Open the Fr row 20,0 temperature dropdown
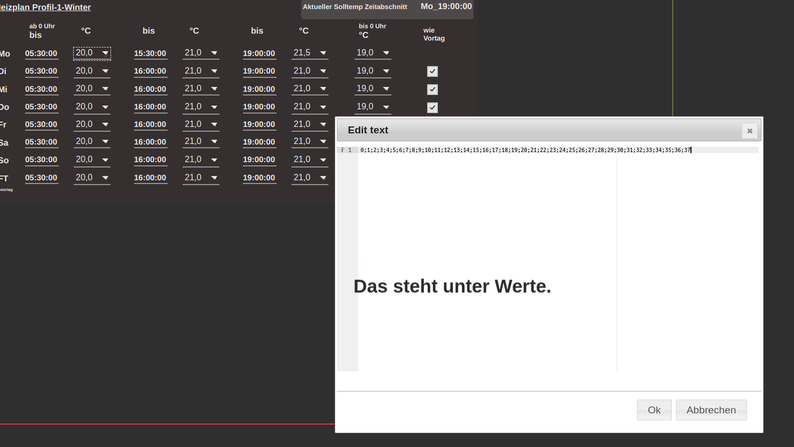The width and height of the screenshot is (794, 447). pos(92,124)
